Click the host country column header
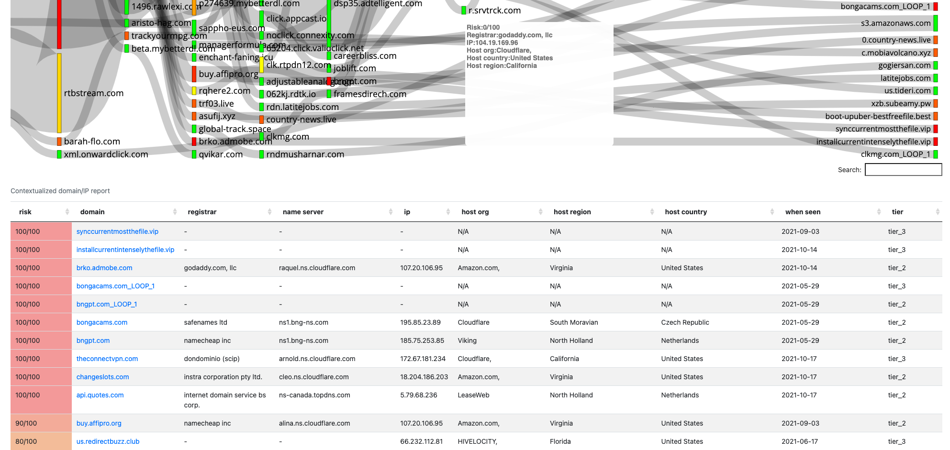The width and height of the screenshot is (950, 450). (x=685, y=212)
